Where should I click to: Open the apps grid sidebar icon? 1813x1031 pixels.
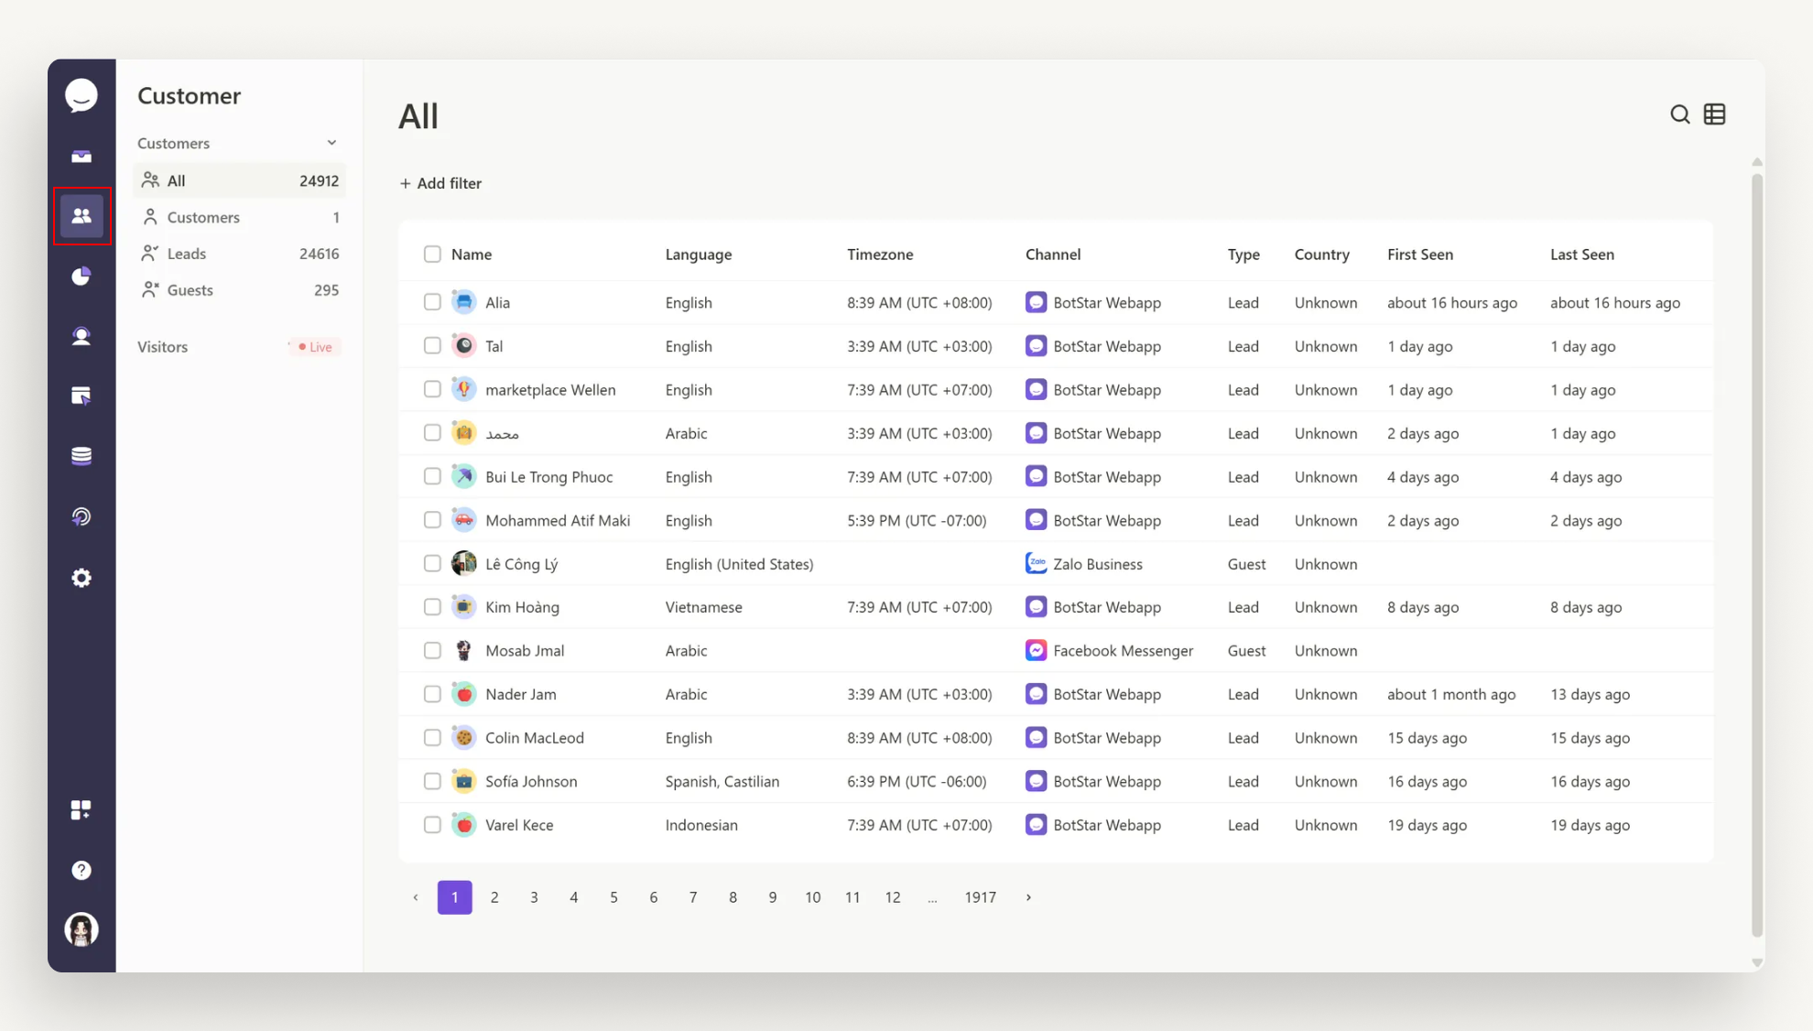(x=81, y=809)
